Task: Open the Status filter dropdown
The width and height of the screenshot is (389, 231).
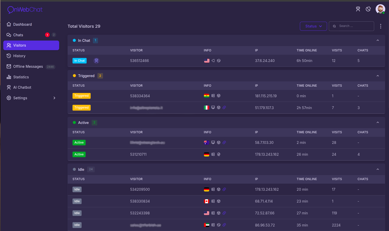Action: (313, 26)
